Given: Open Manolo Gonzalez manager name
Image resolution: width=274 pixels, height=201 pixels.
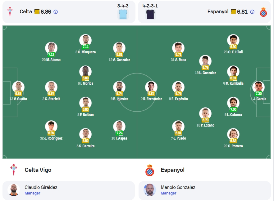Looking at the screenshot, I should (178, 187).
